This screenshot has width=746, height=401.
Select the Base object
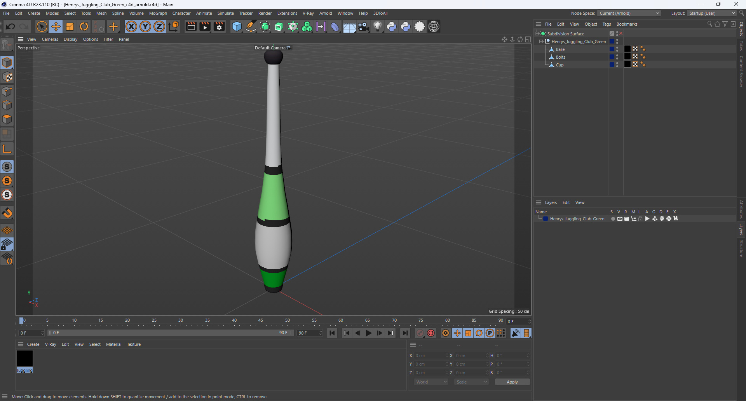560,49
